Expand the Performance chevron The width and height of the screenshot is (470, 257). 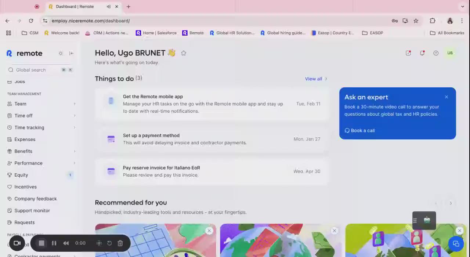pyautogui.click(x=75, y=163)
